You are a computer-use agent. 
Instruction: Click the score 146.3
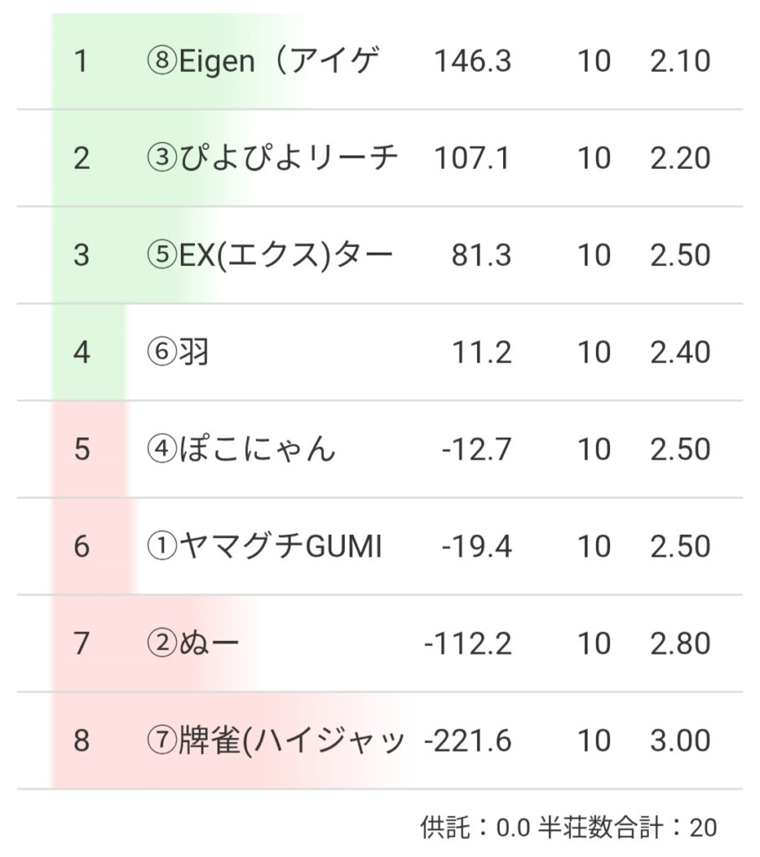click(472, 61)
